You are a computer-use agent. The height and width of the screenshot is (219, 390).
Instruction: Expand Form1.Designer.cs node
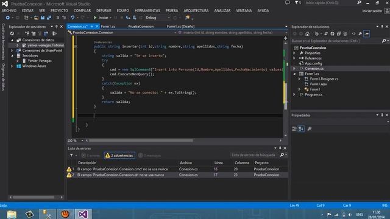[299, 79]
